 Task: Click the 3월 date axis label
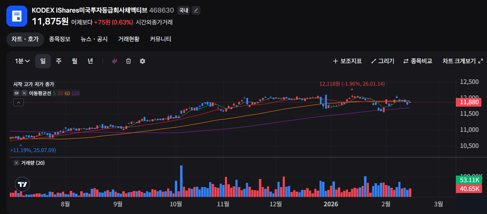click(438, 204)
